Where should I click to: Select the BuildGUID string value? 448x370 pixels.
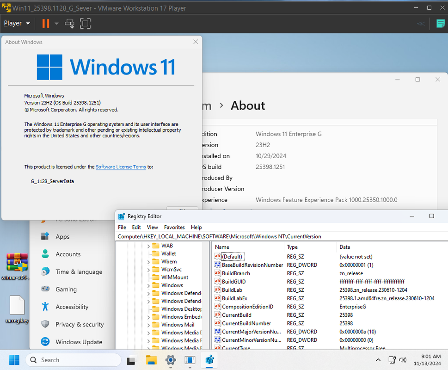coord(234,281)
